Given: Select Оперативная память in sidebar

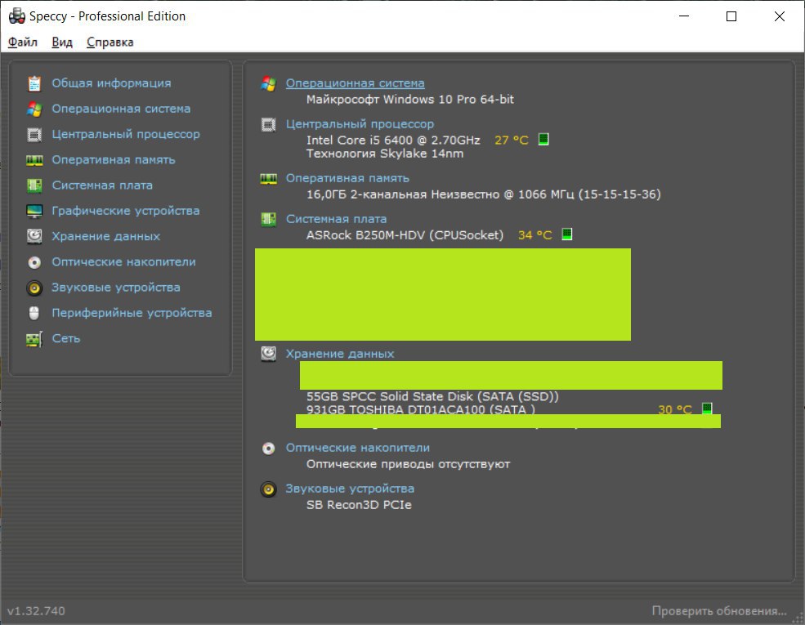Looking at the screenshot, I should (114, 160).
